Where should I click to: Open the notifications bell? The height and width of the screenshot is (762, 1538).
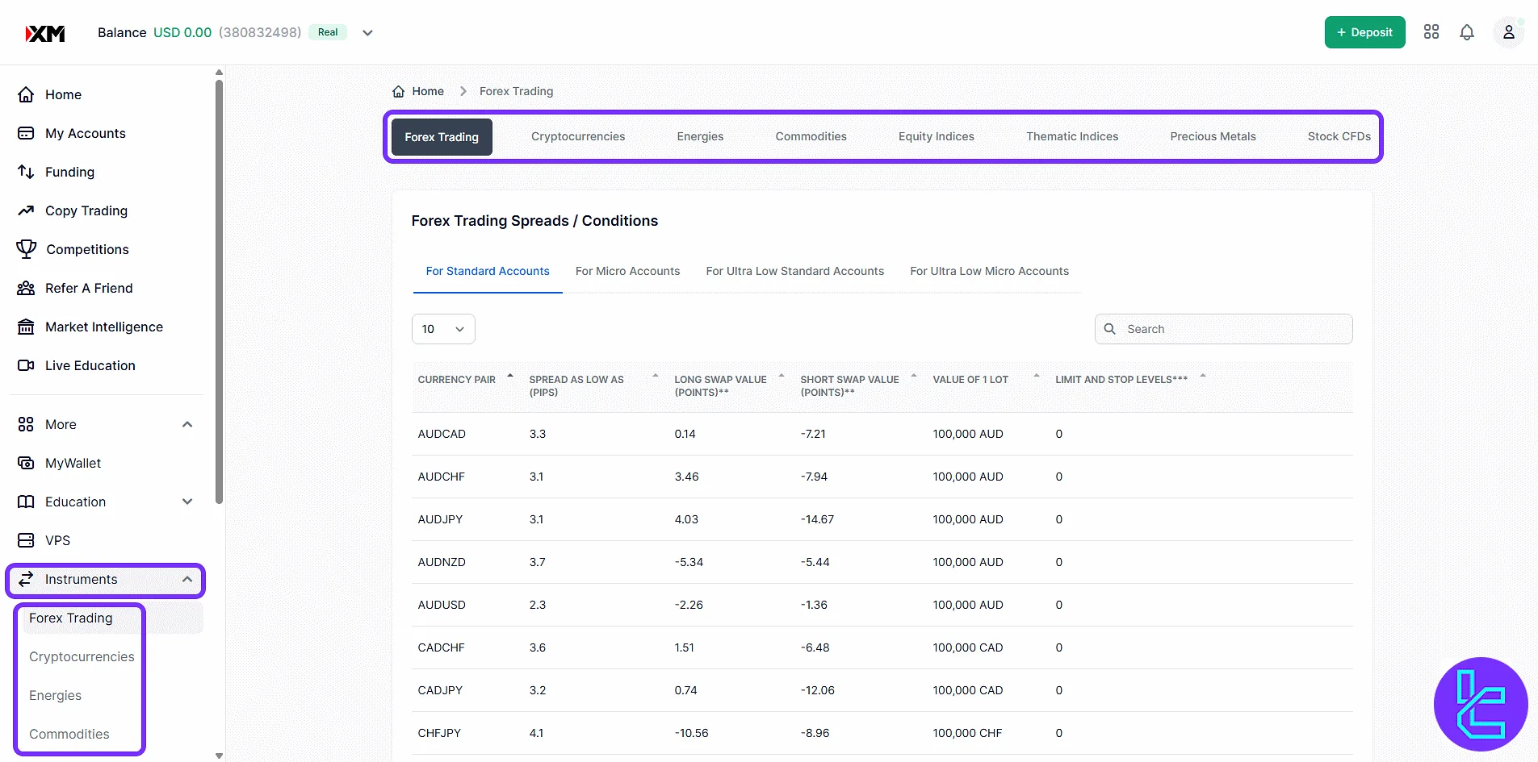tap(1467, 32)
